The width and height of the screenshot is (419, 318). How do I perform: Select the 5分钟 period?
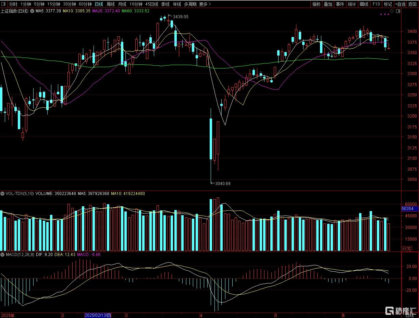point(39,4)
